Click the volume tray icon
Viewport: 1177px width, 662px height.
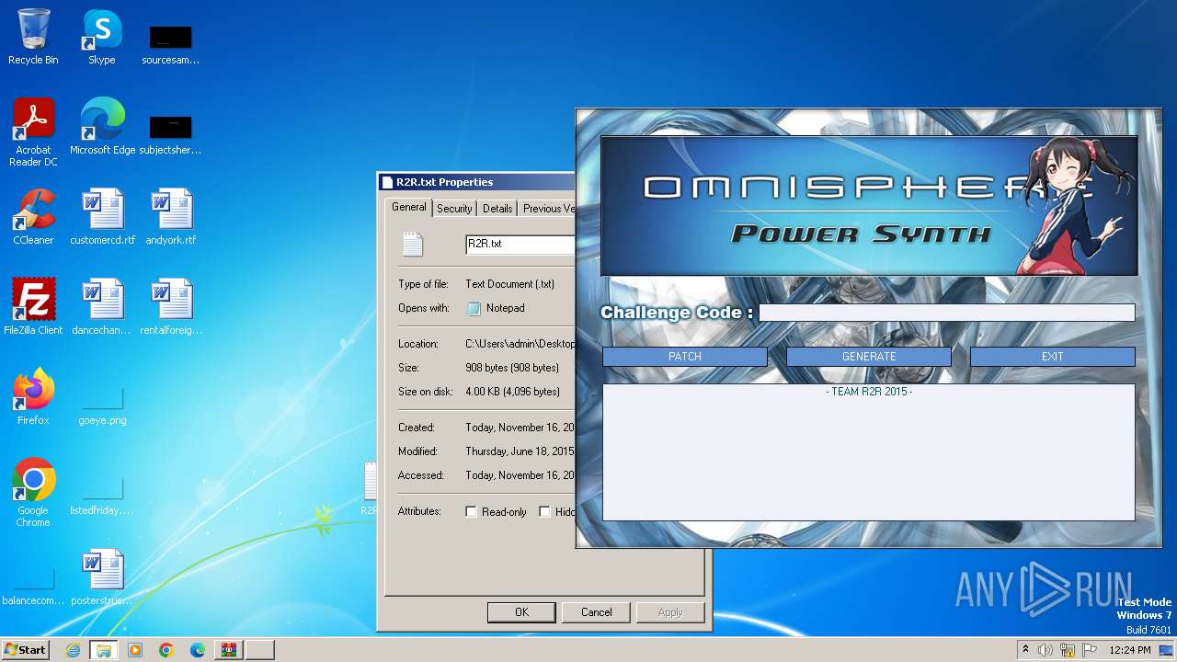1046,650
